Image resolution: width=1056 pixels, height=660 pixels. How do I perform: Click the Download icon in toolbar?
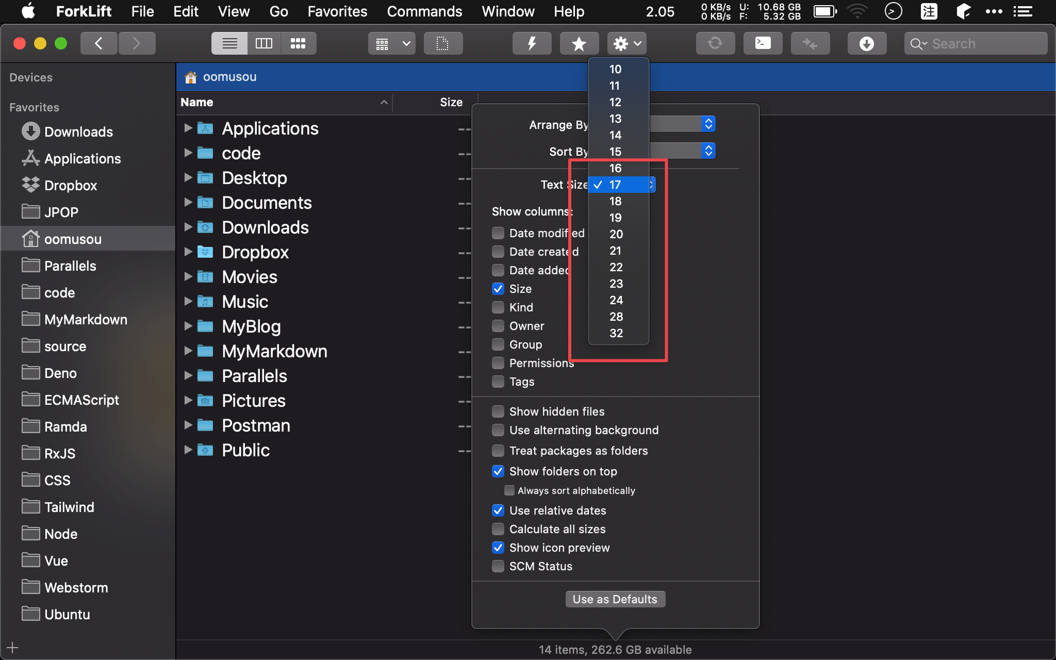[867, 43]
